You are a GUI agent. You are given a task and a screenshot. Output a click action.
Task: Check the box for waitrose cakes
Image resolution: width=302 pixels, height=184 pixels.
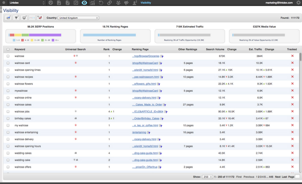click(x=8, y=105)
